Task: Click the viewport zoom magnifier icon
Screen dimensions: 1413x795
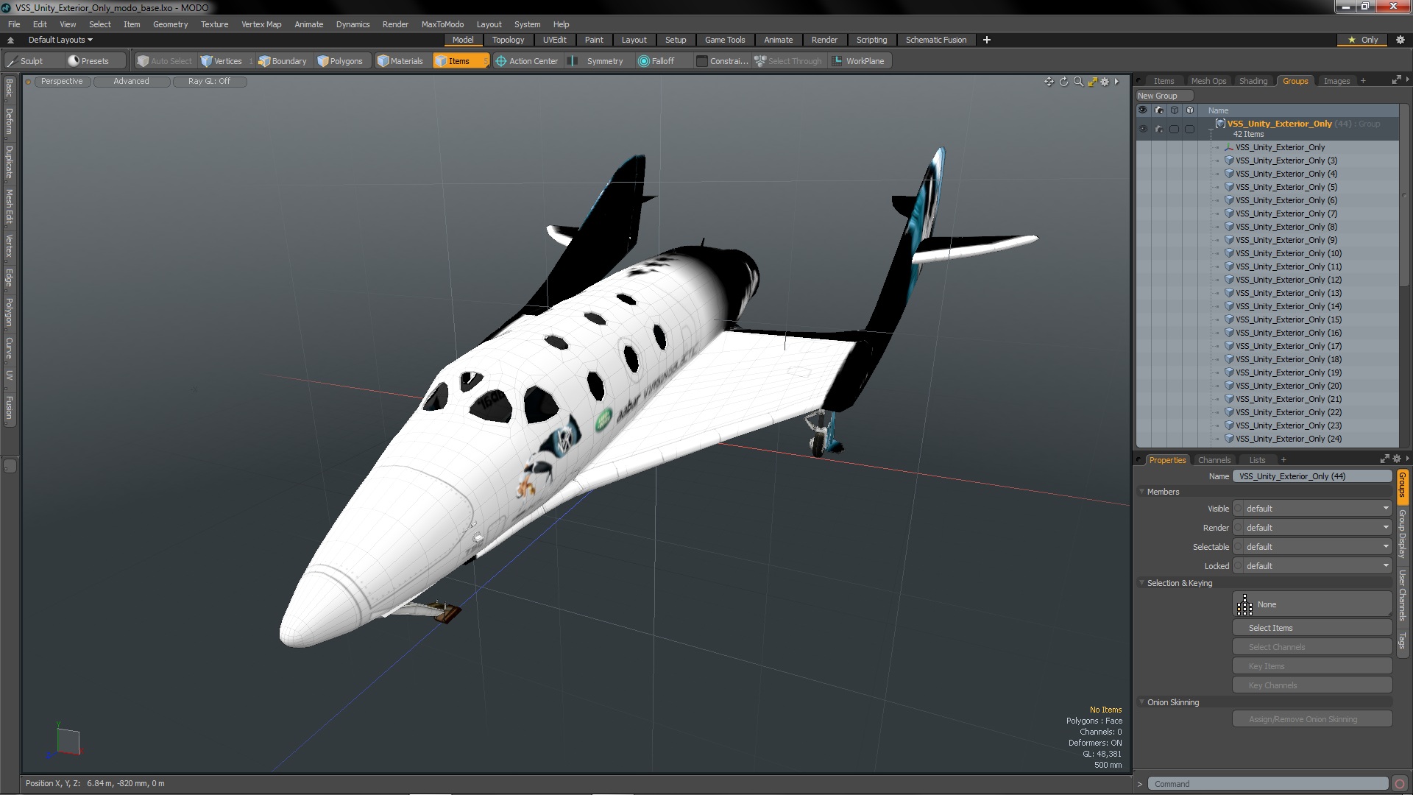Action: click(x=1078, y=82)
